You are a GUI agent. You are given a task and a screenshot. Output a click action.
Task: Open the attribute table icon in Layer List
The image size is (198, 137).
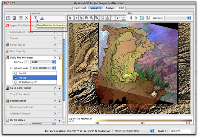click(21, 18)
